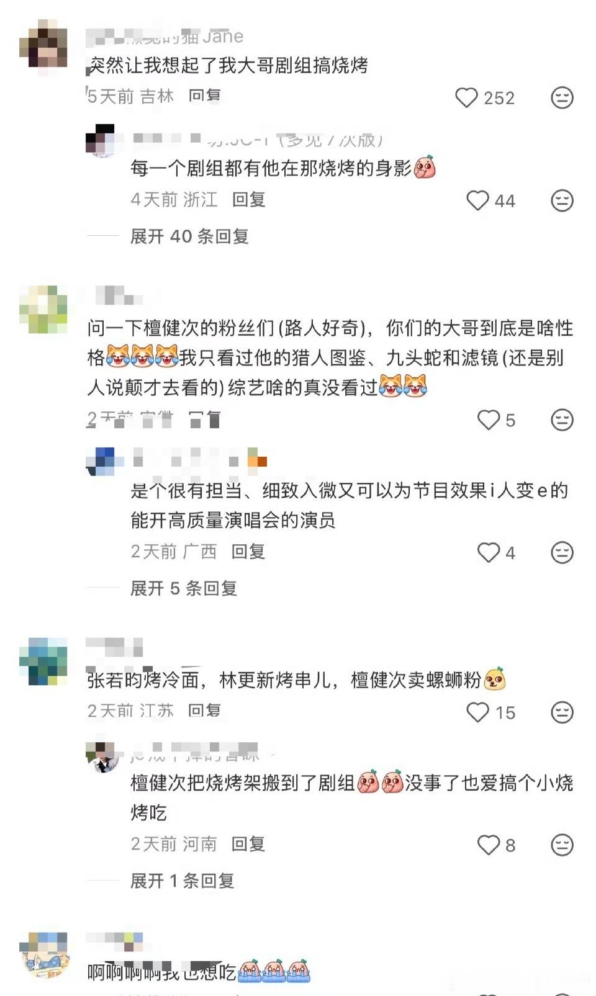The width and height of the screenshot is (596, 996).
Task: Tap dislike face on the 广西 reply
Action: pos(562,552)
